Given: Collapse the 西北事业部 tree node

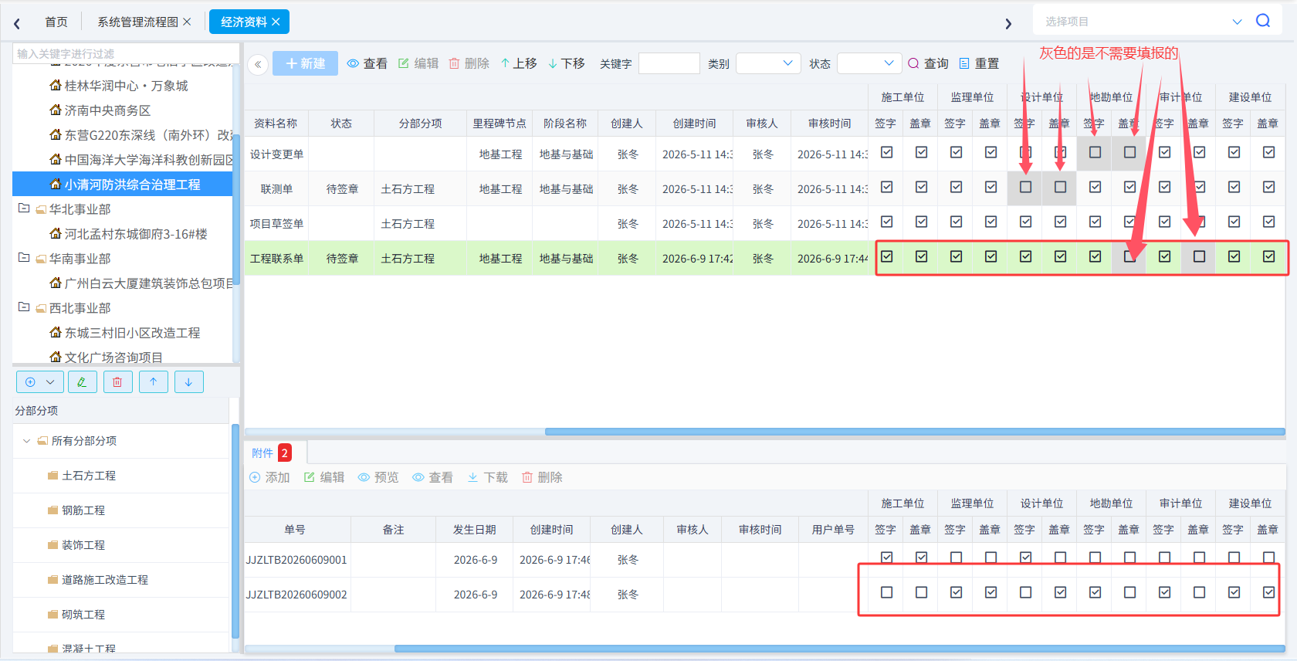Looking at the screenshot, I should point(24,307).
